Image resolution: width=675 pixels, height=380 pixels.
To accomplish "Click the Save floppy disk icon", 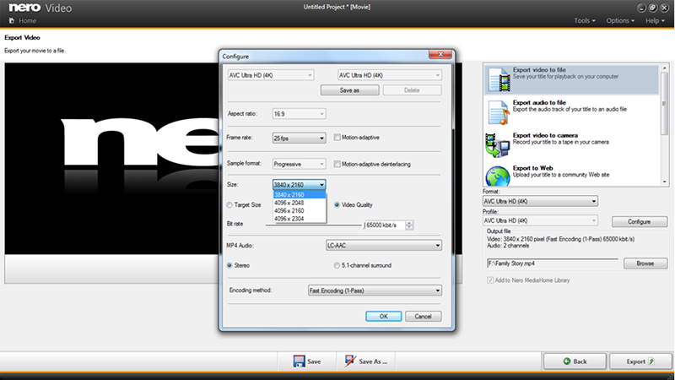I will [x=299, y=361].
